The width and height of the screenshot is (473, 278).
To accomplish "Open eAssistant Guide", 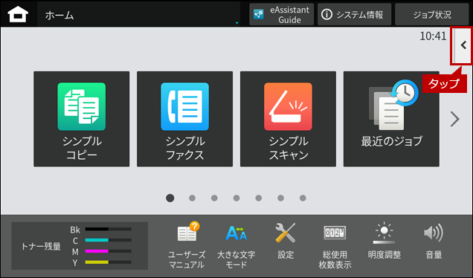I will [x=281, y=14].
